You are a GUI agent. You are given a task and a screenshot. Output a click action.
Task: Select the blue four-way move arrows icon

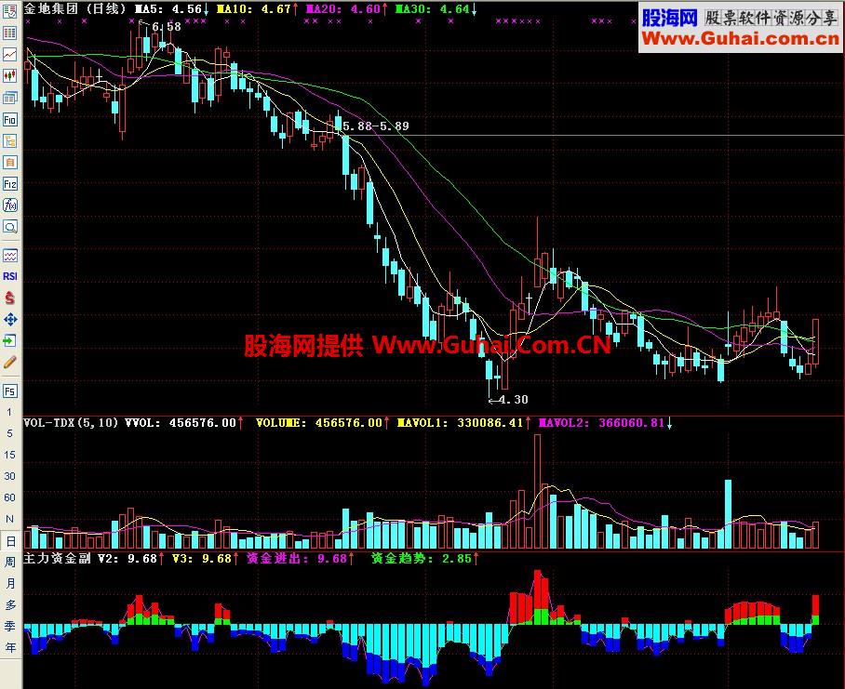tap(9, 319)
